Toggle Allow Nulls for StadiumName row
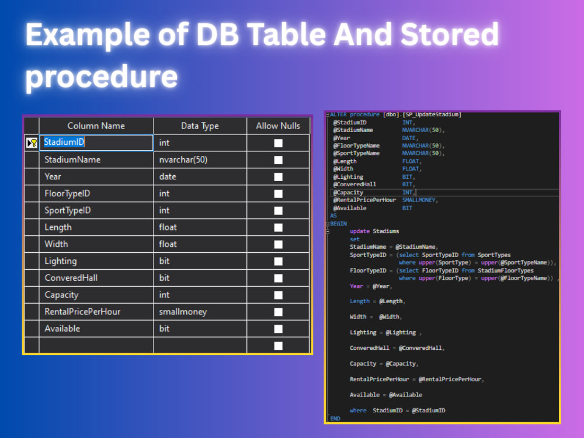 [278, 160]
